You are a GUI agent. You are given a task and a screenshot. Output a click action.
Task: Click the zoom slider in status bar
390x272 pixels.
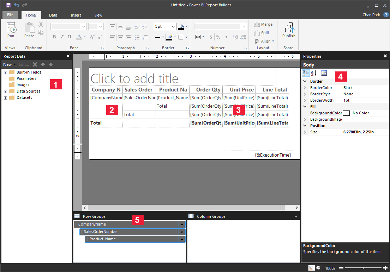363,268
